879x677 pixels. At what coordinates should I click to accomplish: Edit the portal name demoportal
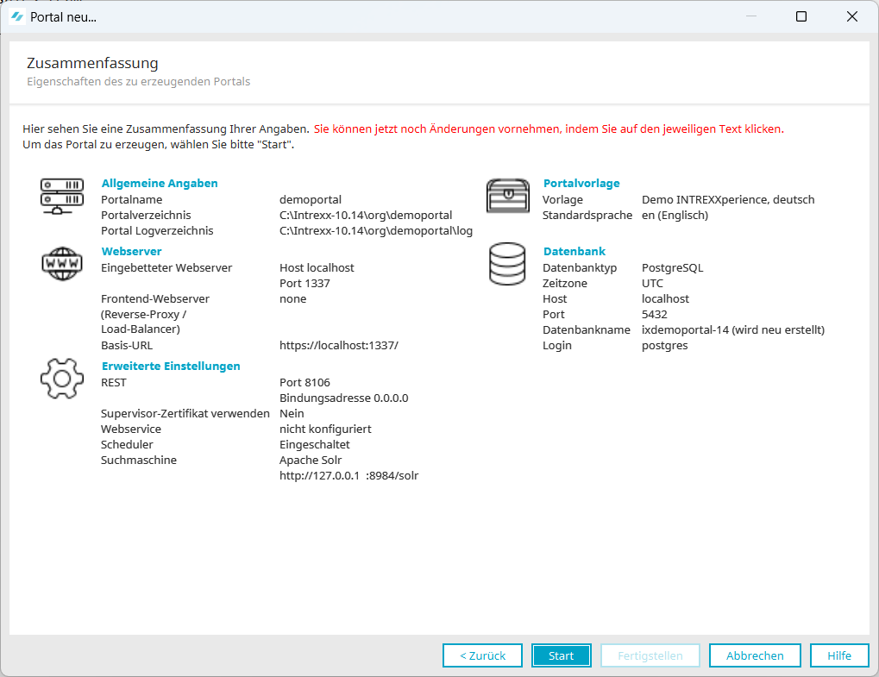pyautogui.click(x=311, y=199)
